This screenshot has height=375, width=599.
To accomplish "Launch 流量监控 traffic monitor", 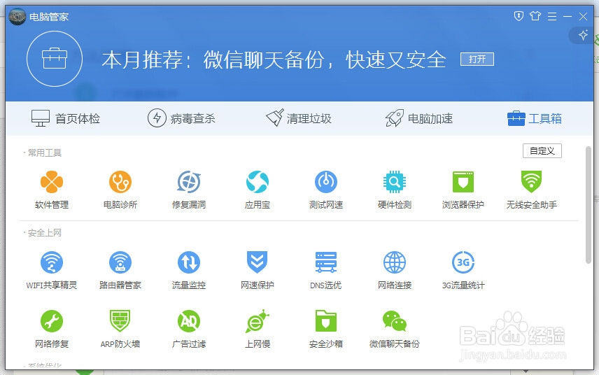I will [189, 270].
